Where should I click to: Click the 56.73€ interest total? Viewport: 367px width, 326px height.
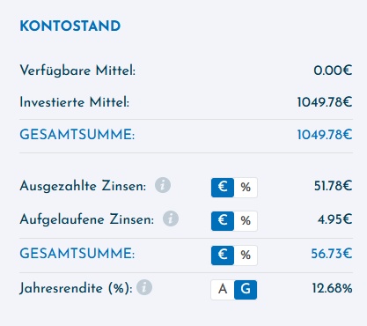click(x=332, y=254)
